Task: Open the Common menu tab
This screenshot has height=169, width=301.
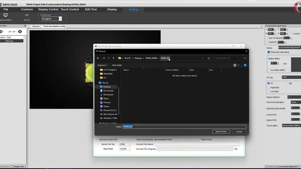Action: tap(27, 9)
